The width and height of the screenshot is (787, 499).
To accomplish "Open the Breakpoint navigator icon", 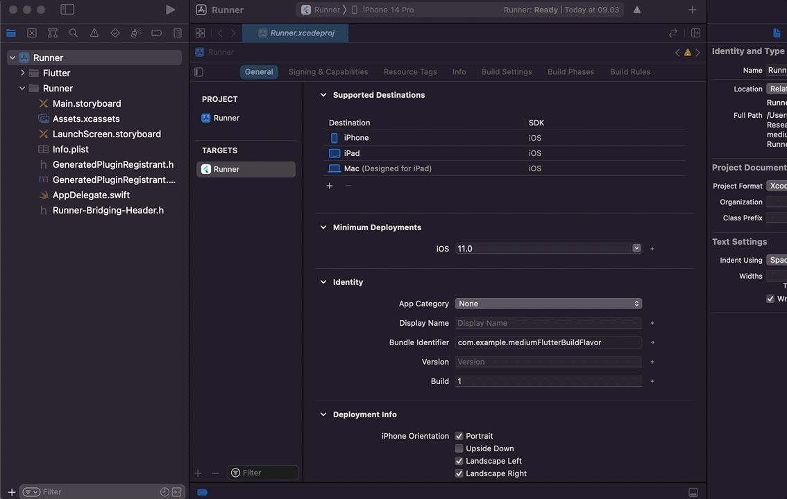I will [157, 33].
